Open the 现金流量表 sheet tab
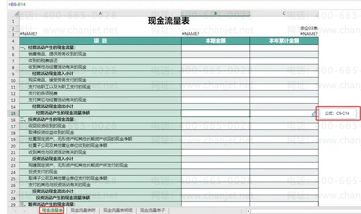This screenshot has width=361, height=214. (52, 210)
